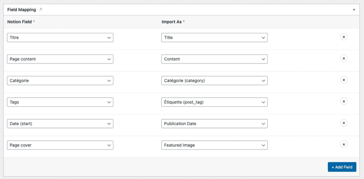Open the Titre Notion field dropdown

click(x=60, y=38)
